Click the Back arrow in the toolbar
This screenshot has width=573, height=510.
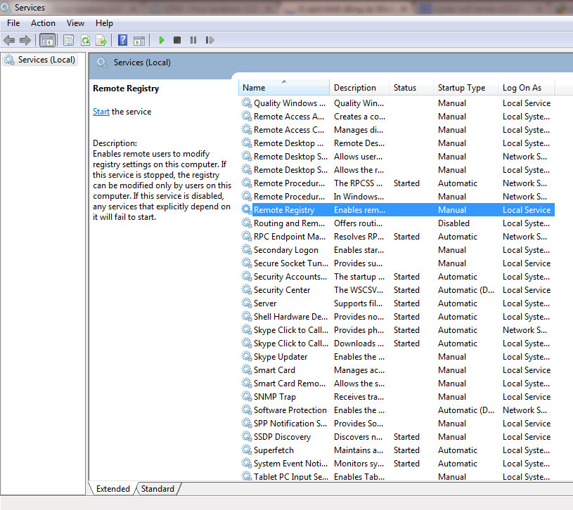(x=9, y=40)
